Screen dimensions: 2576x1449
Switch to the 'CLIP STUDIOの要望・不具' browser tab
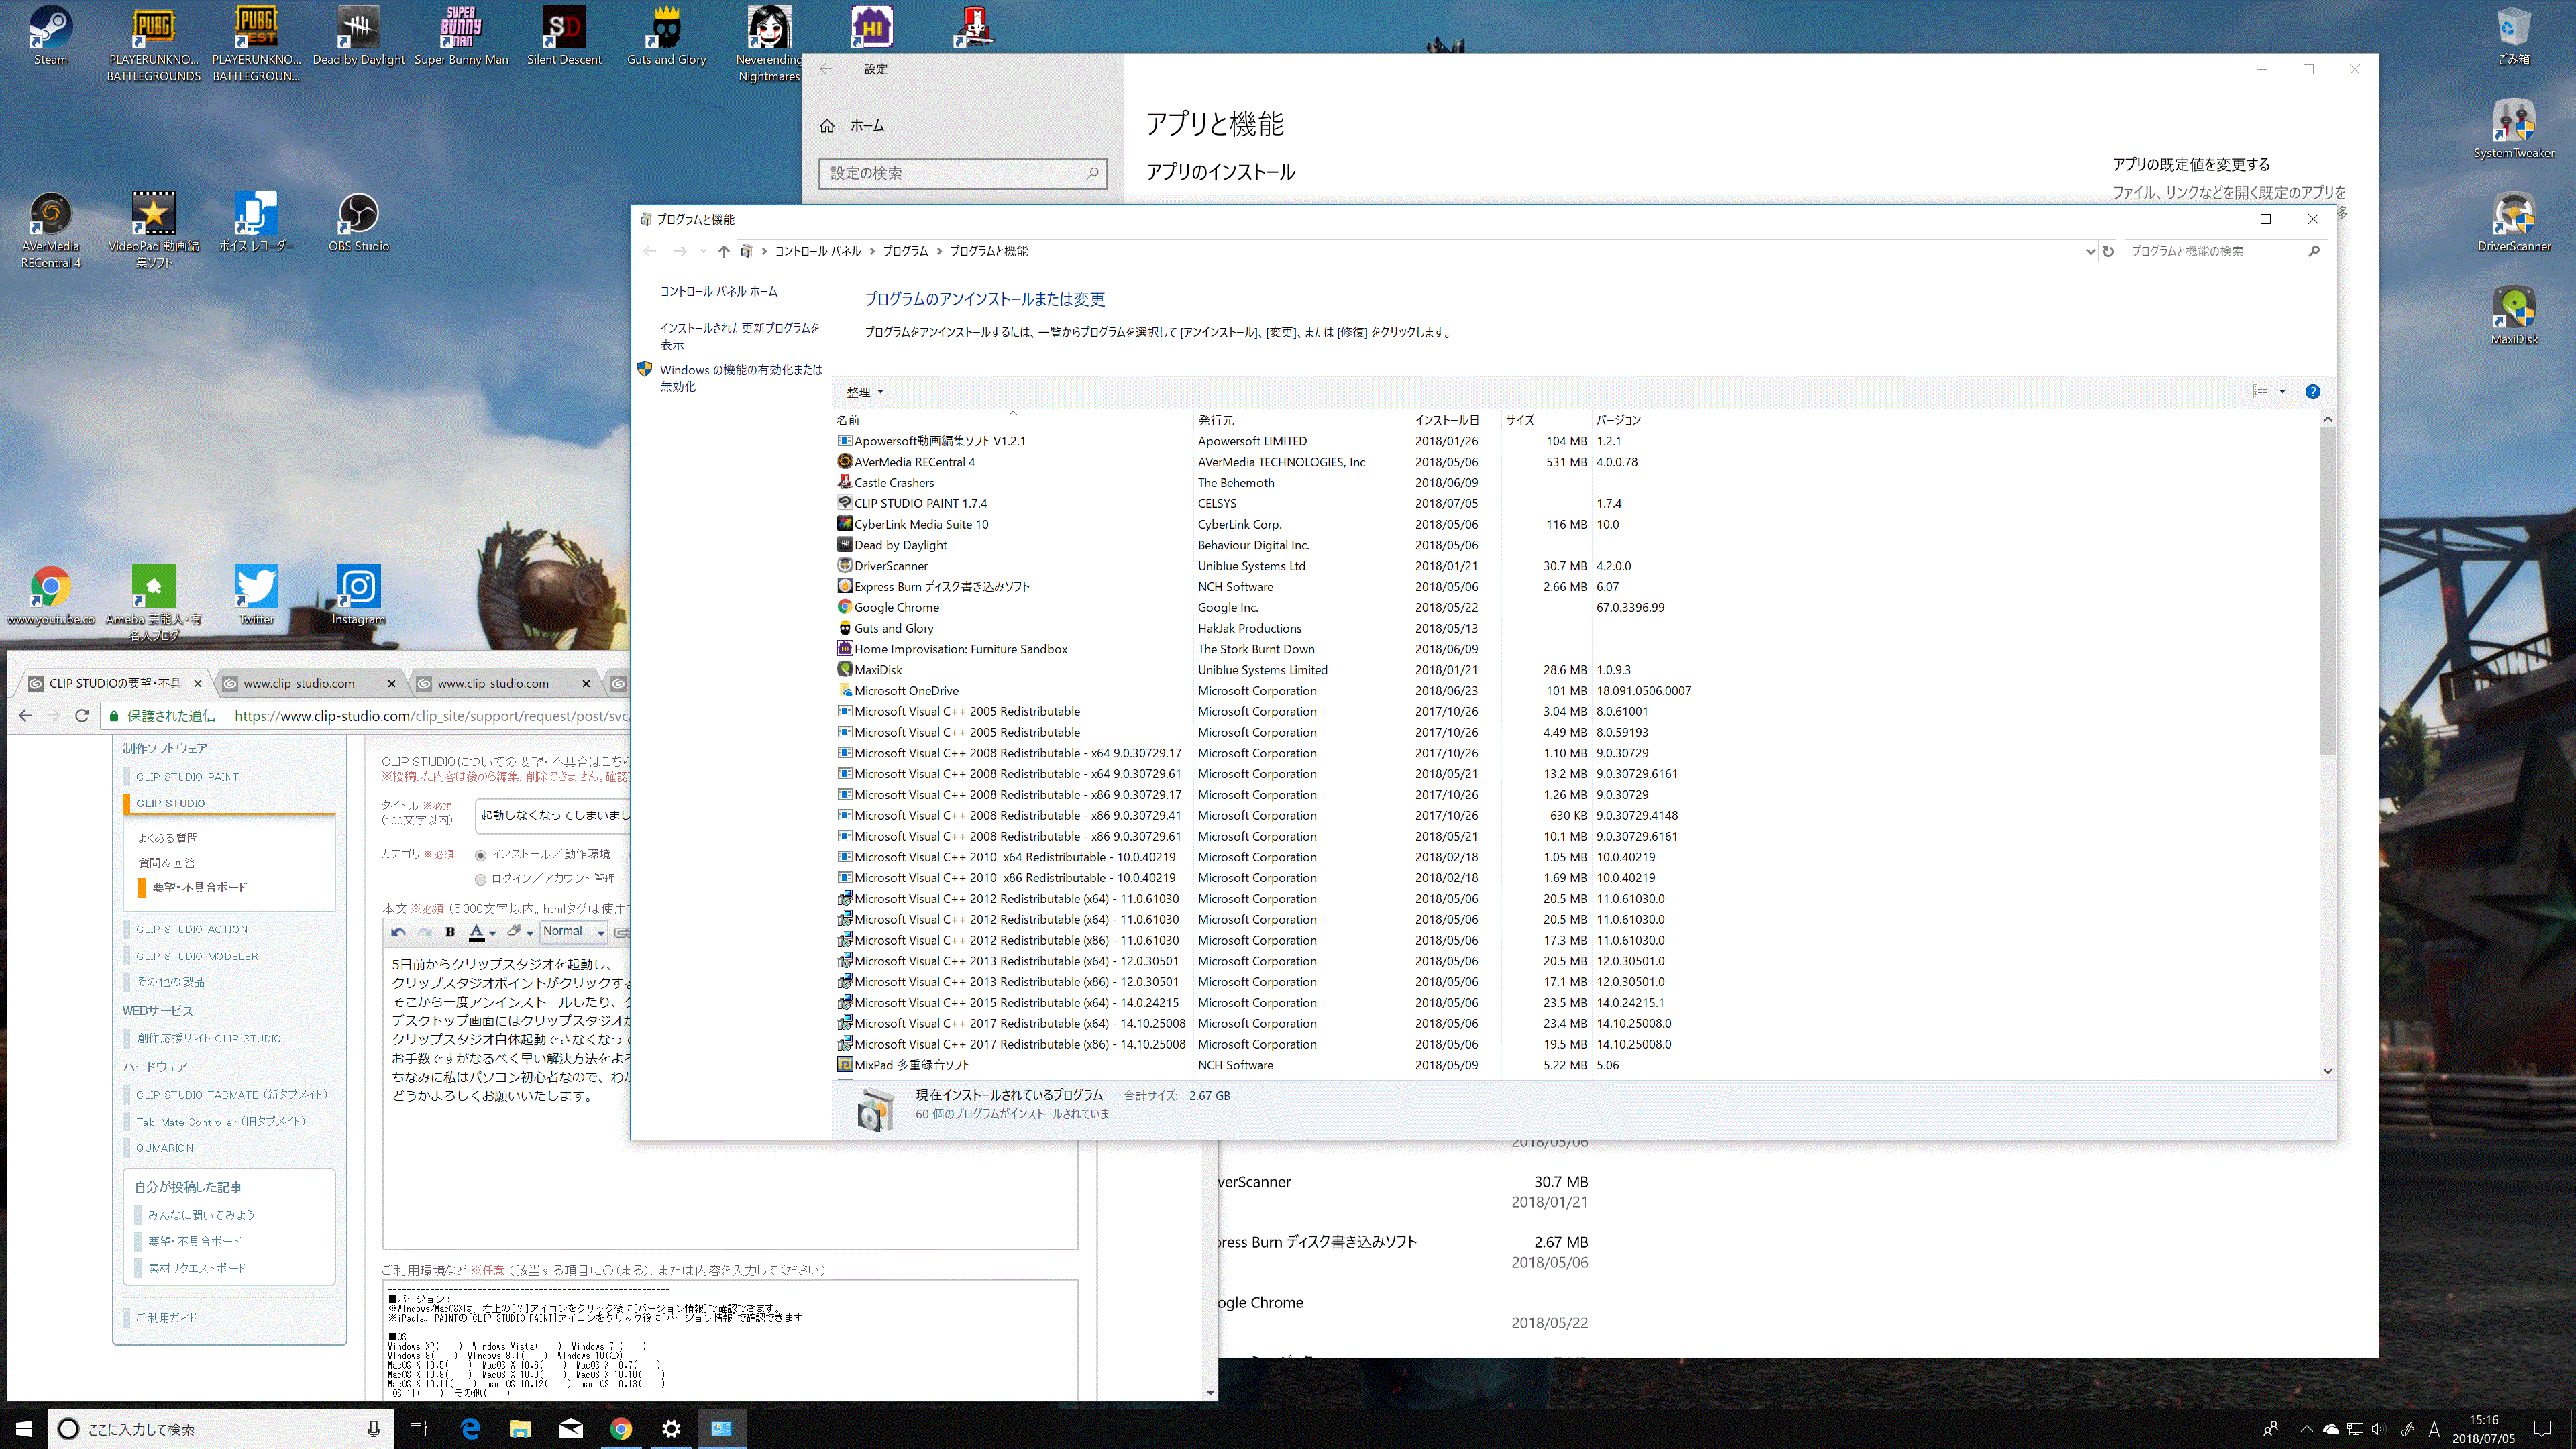[x=116, y=683]
